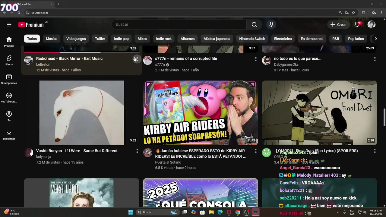Open the white dog Vashti Bunyan thumbnail
This screenshot has width=386, height=217.
click(x=81, y=113)
